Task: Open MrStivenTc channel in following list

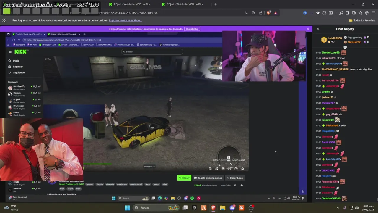Action: click(25, 88)
